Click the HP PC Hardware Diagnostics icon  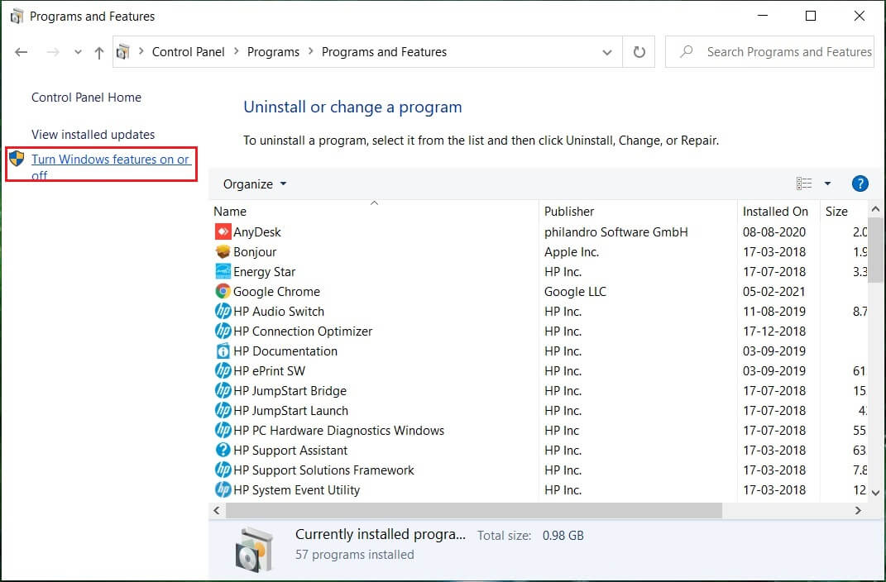click(223, 430)
